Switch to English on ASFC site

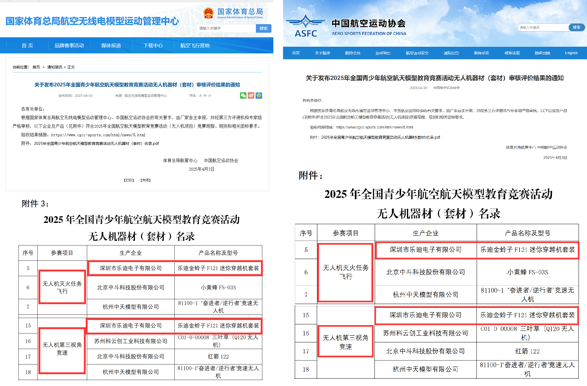(571, 53)
